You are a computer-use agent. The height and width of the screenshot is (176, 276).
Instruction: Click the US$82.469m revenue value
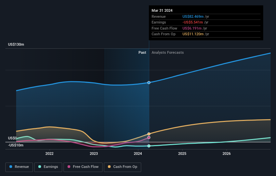[x=193, y=16]
